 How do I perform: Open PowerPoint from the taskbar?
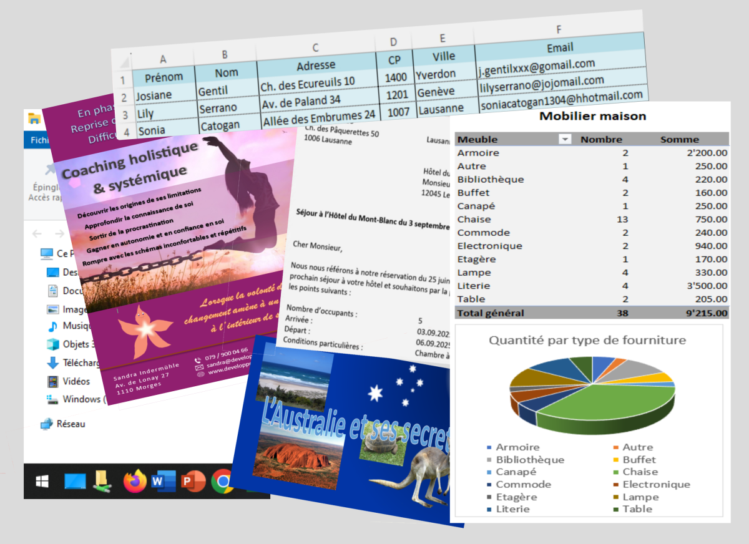point(190,481)
